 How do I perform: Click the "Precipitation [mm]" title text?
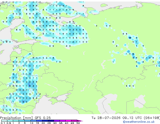(x=16, y=118)
